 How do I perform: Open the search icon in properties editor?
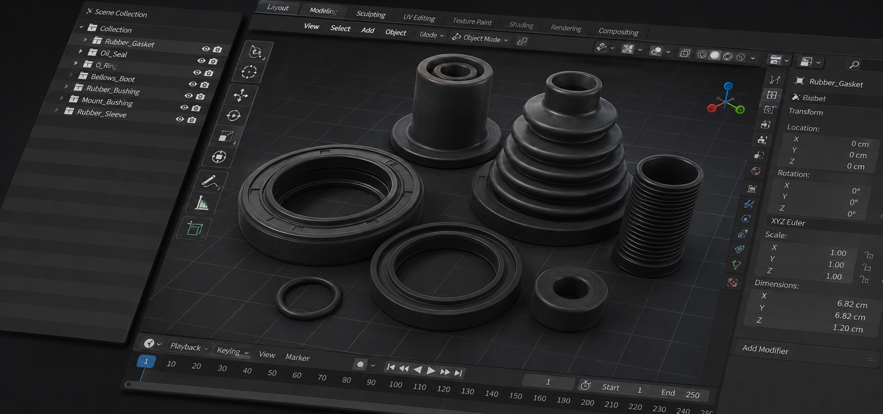854,65
